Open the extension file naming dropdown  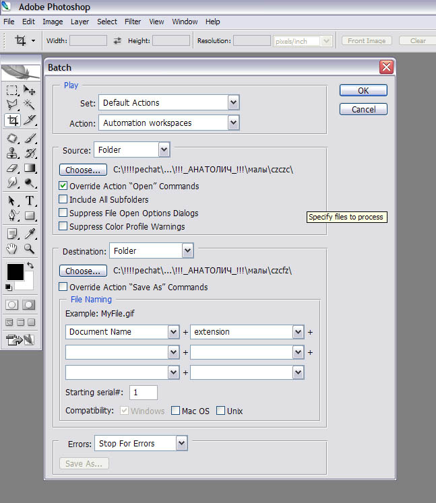click(247, 332)
